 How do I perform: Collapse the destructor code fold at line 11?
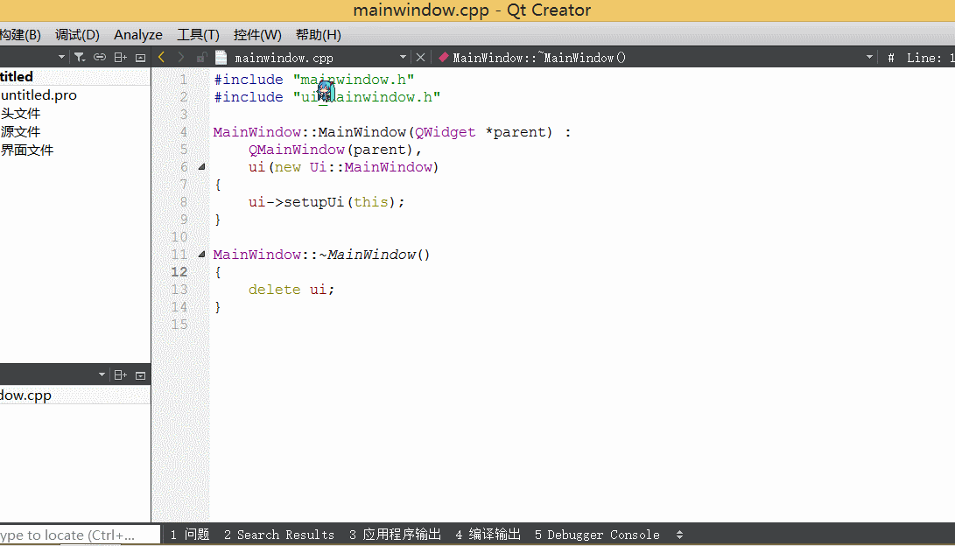click(200, 254)
